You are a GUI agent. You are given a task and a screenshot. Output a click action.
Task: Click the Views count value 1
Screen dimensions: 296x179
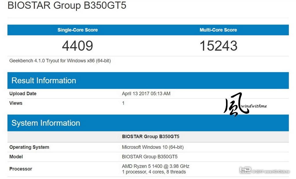click(123, 103)
